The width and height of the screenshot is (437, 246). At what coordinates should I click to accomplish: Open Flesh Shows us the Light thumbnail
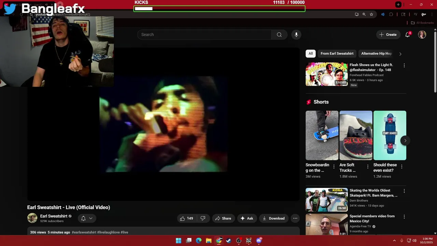(x=327, y=74)
